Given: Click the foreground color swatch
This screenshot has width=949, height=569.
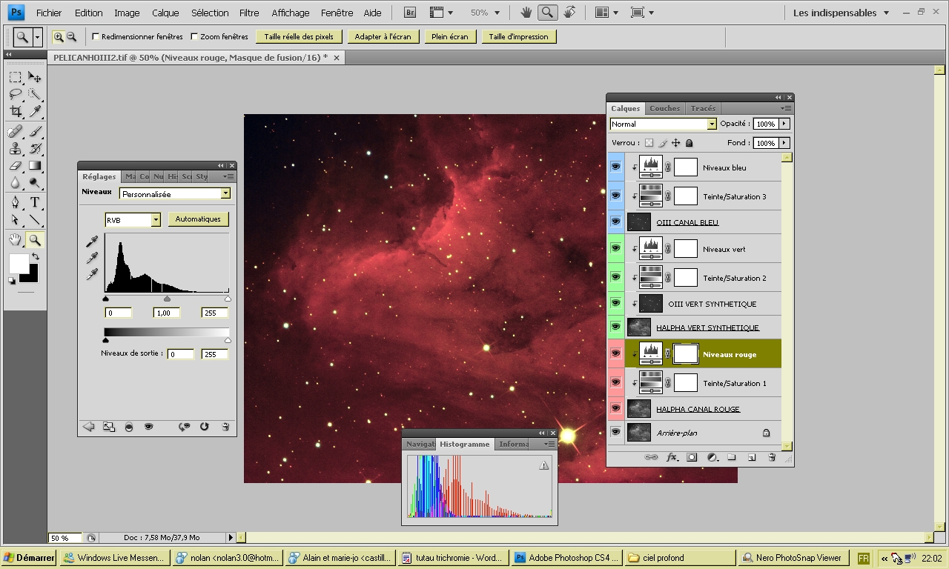Looking at the screenshot, I should pos(19,263).
